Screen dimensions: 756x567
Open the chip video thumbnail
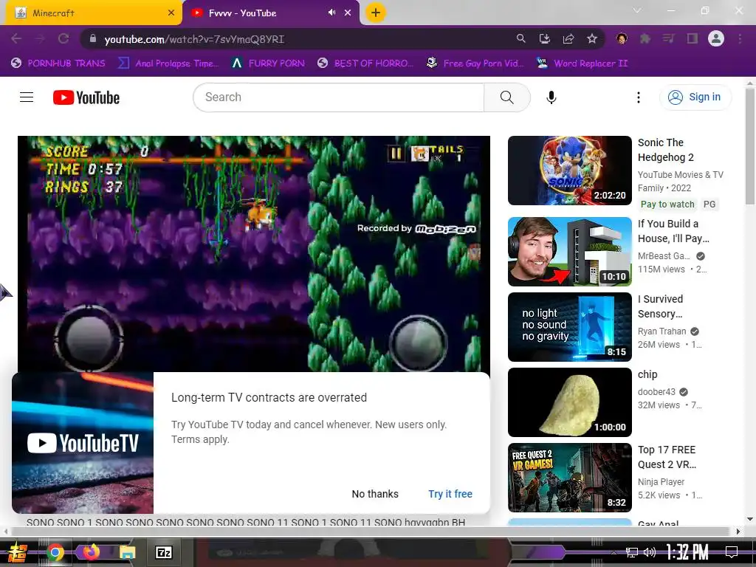[569, 402]
